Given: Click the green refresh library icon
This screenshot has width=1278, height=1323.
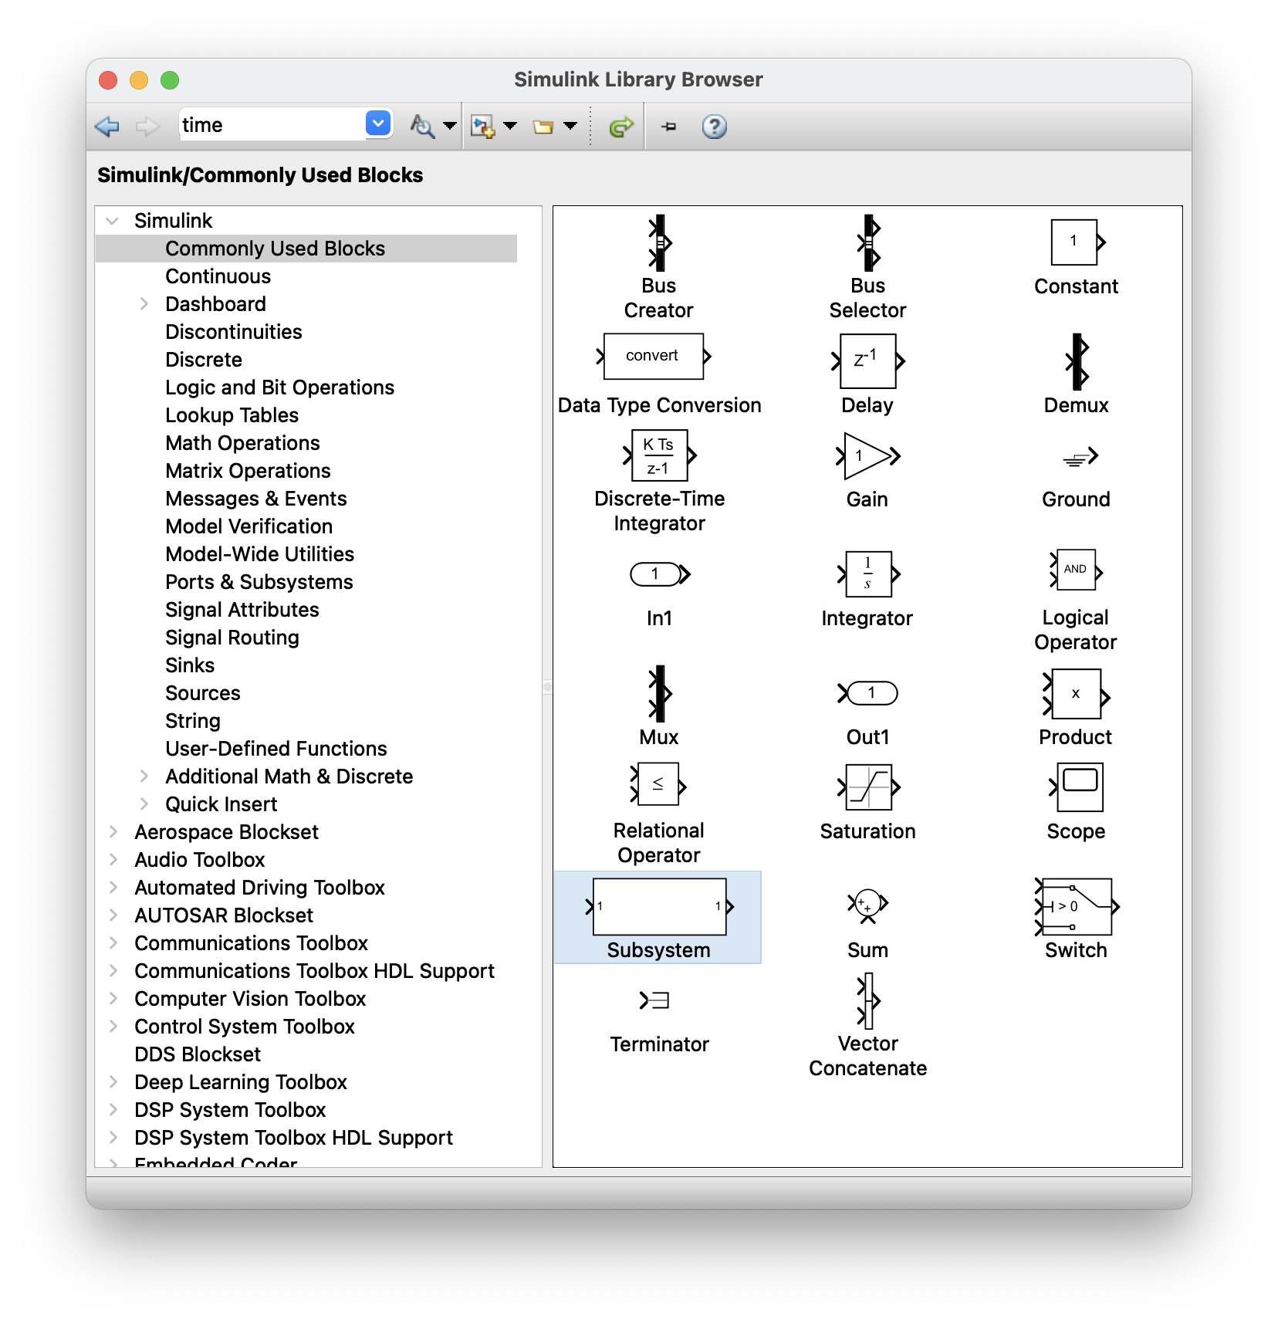Looking at the screenshot, I should (621, 126).
